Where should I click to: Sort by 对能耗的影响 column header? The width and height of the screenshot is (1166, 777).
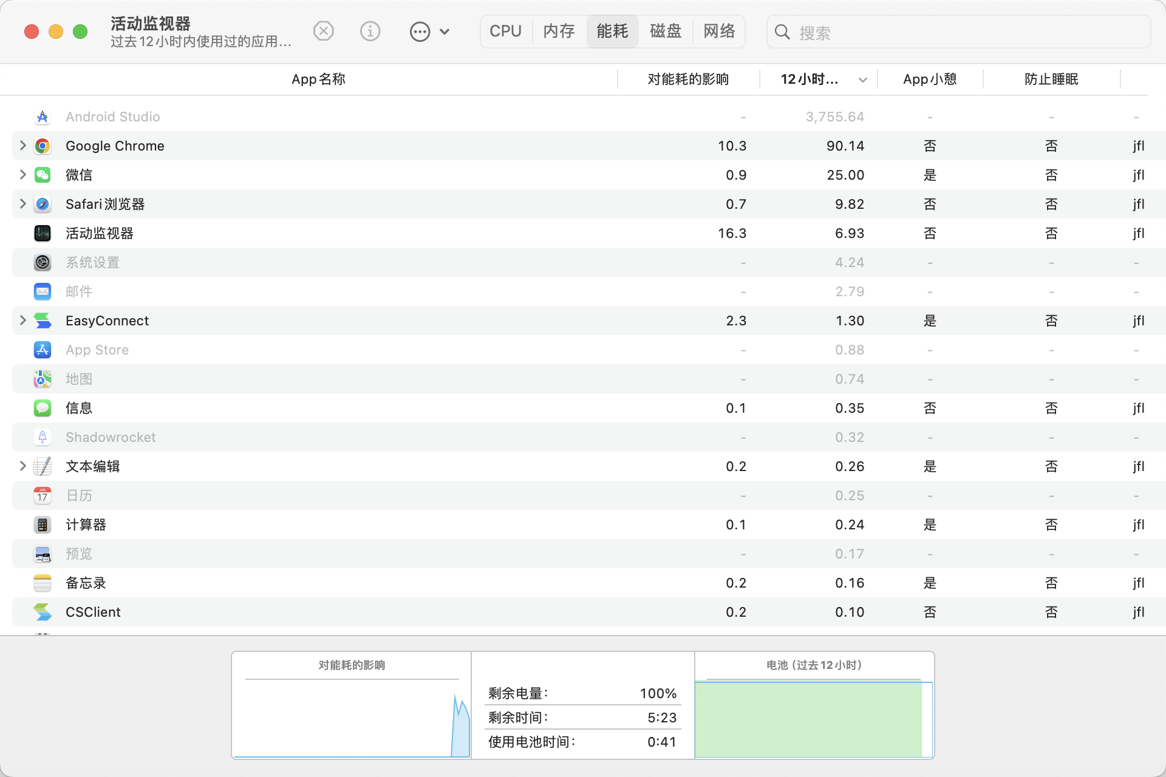[687, 79]
